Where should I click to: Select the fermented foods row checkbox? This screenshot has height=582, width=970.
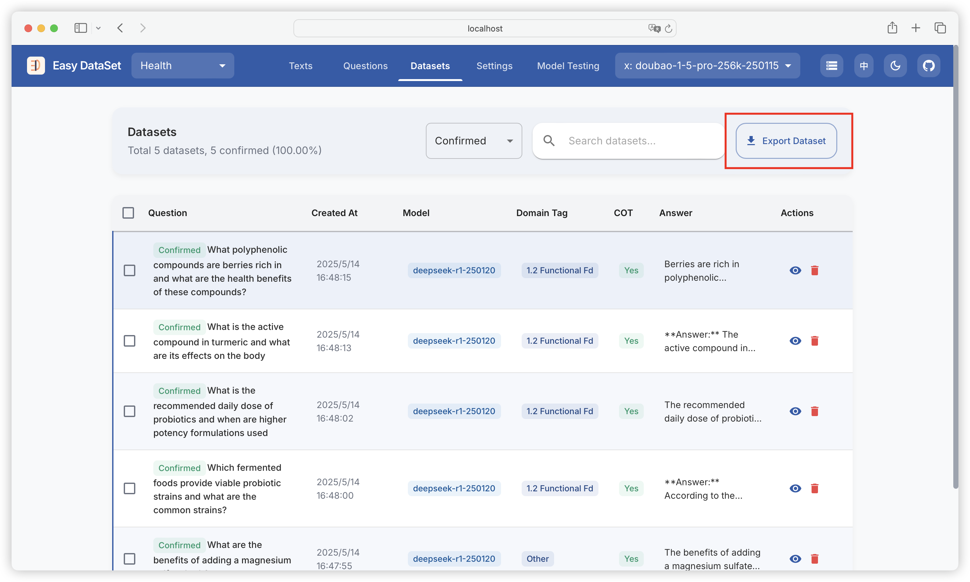click(x=129, y=488)
